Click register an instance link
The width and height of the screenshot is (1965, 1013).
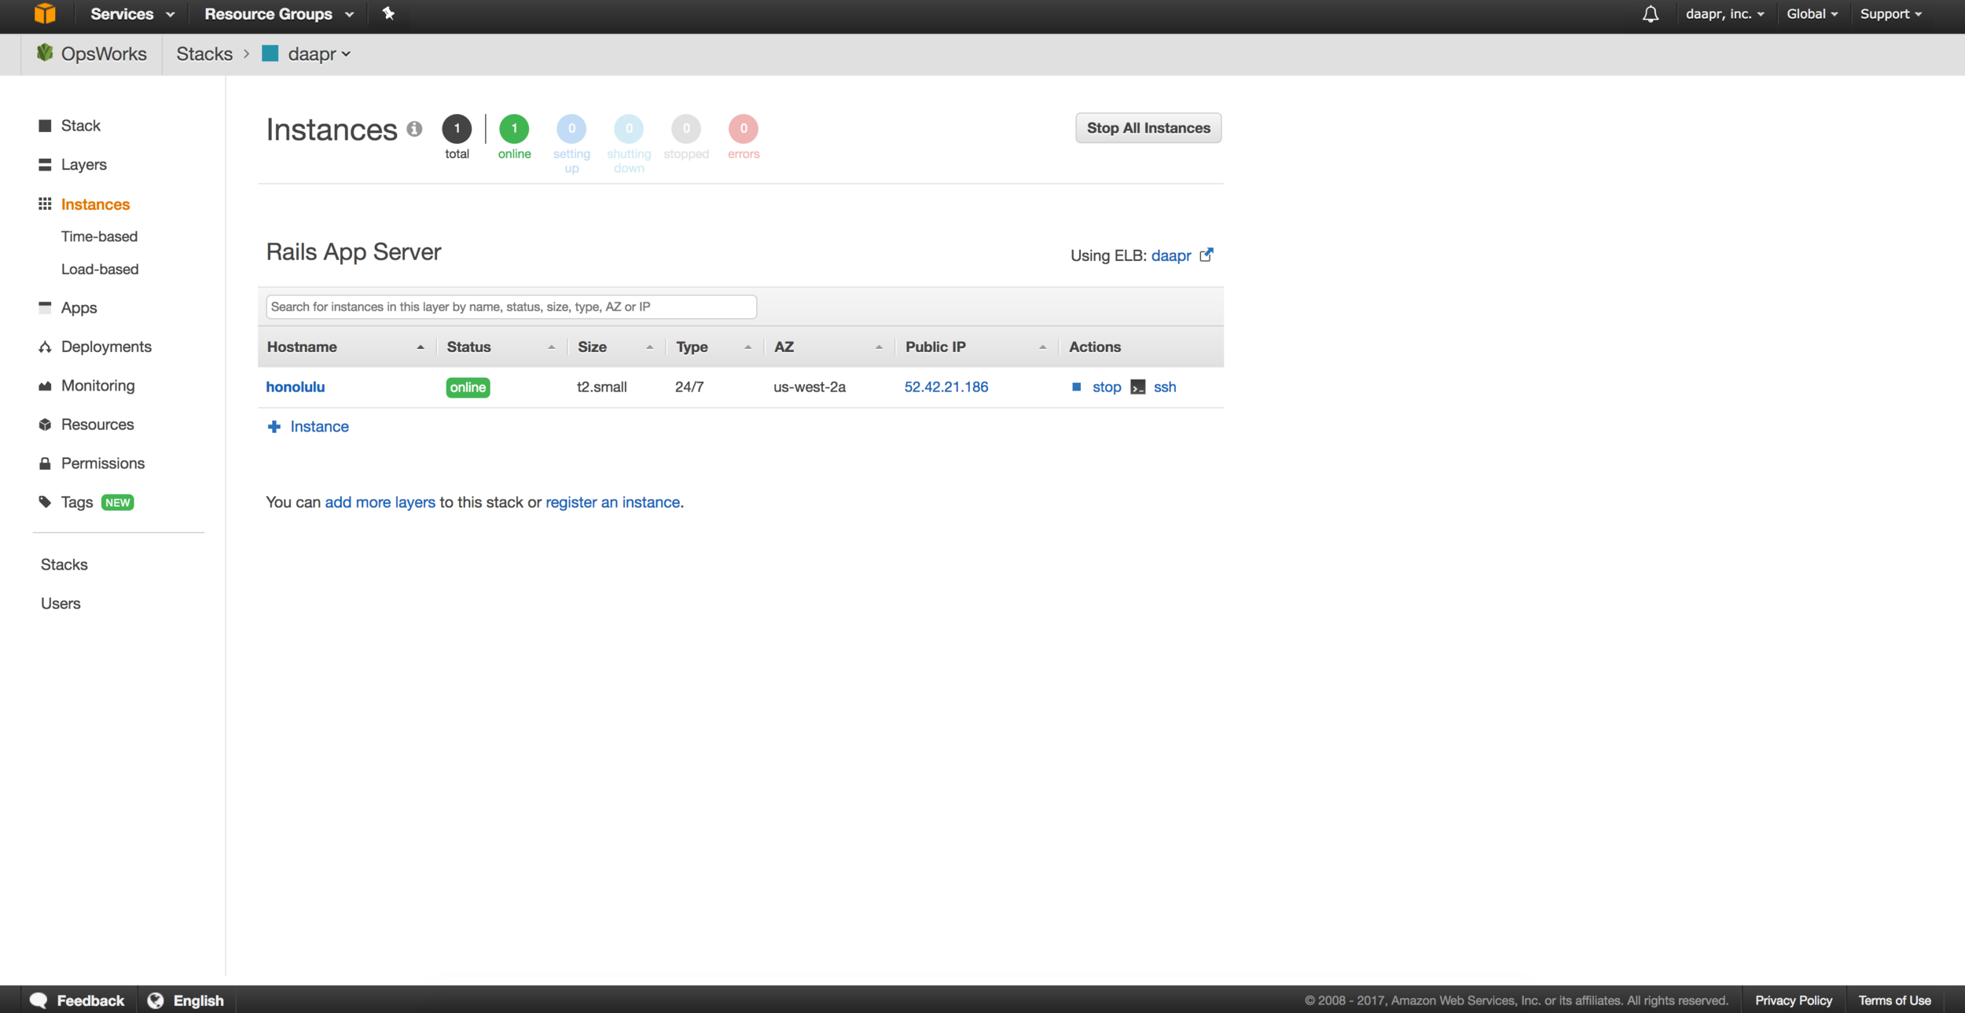coord(613,502)
